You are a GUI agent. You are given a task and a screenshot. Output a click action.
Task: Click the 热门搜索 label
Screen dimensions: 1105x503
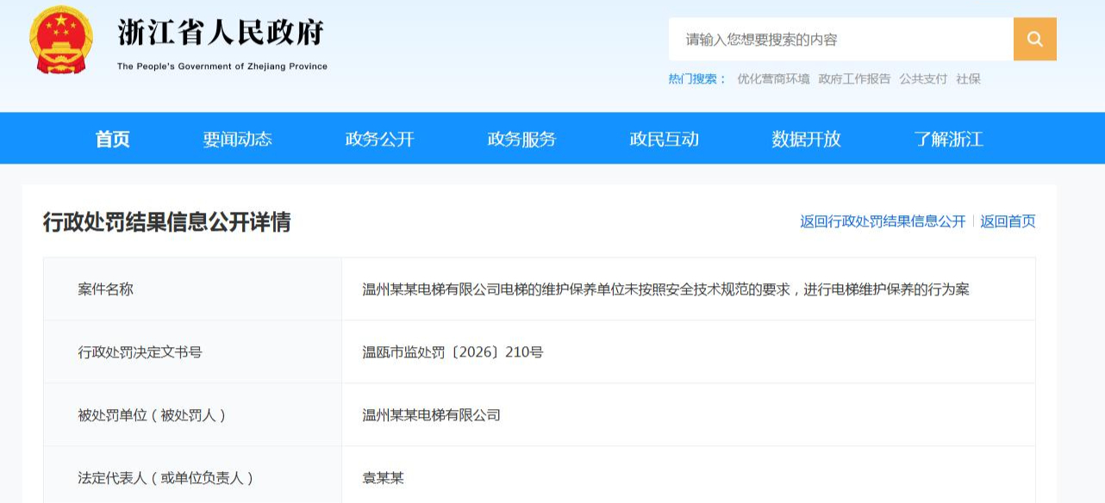(697, 78)
